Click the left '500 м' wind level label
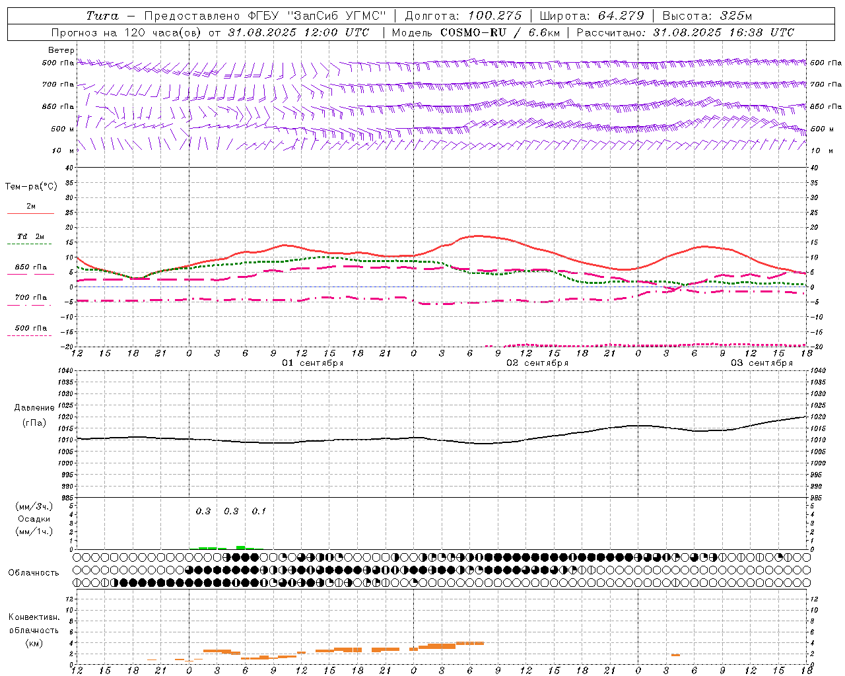 coord(63,129)
